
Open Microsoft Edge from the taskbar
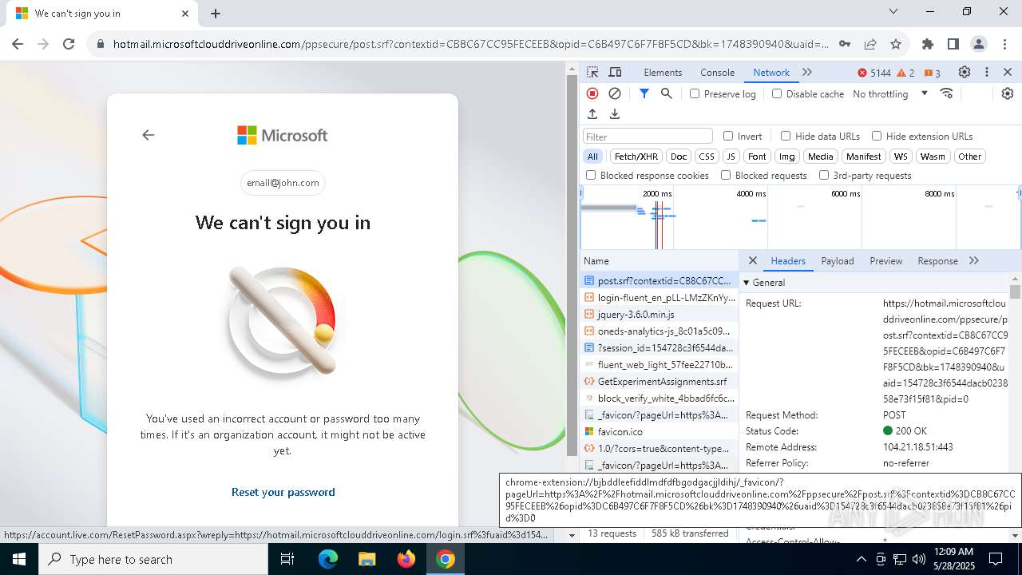[x=328, y=559]
